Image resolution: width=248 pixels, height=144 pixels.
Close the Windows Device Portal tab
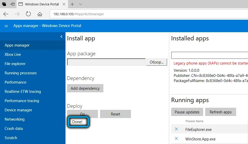coord(64,4)
